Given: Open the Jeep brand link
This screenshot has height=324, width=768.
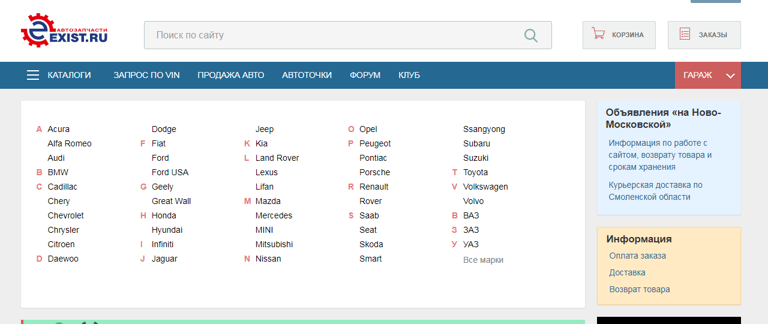Looking at the screenshot, I should 265,129.
